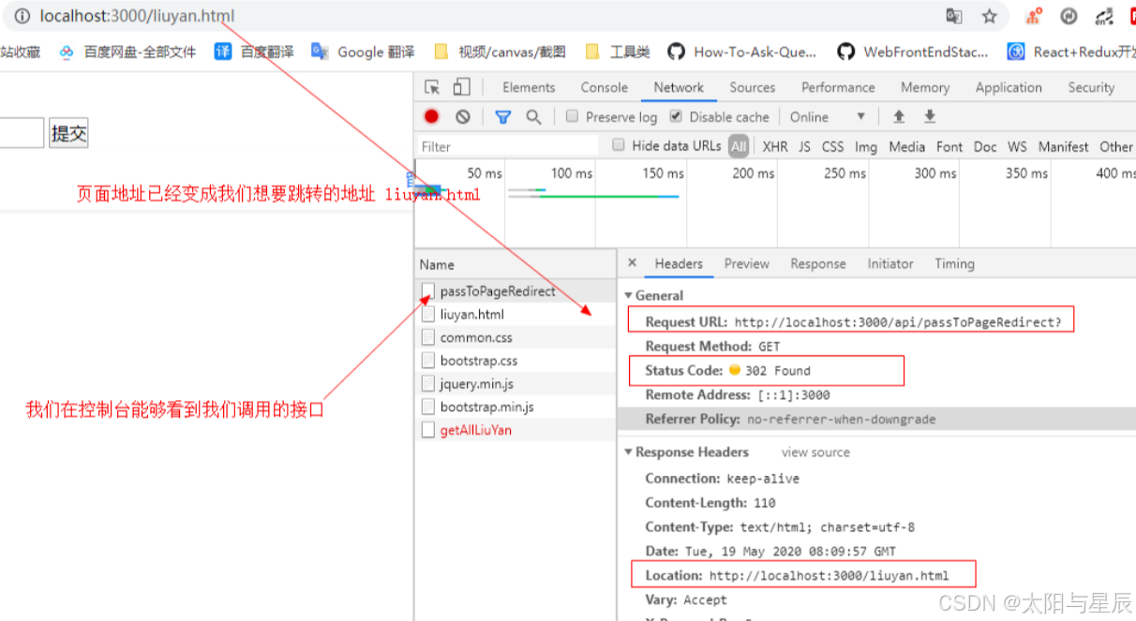Open the Baidu Translate bookmark
The height and width of the screenshot is (621, 1136).
253,52
